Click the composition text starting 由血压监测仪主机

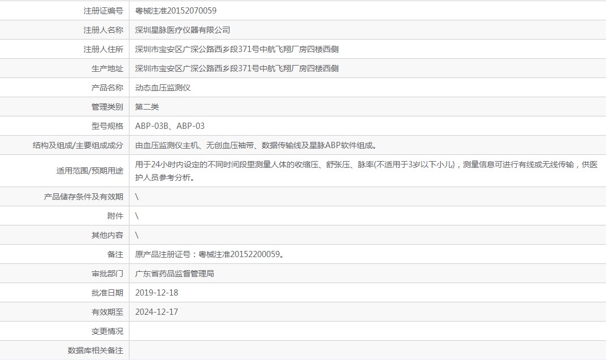click(x=256, y=146)
